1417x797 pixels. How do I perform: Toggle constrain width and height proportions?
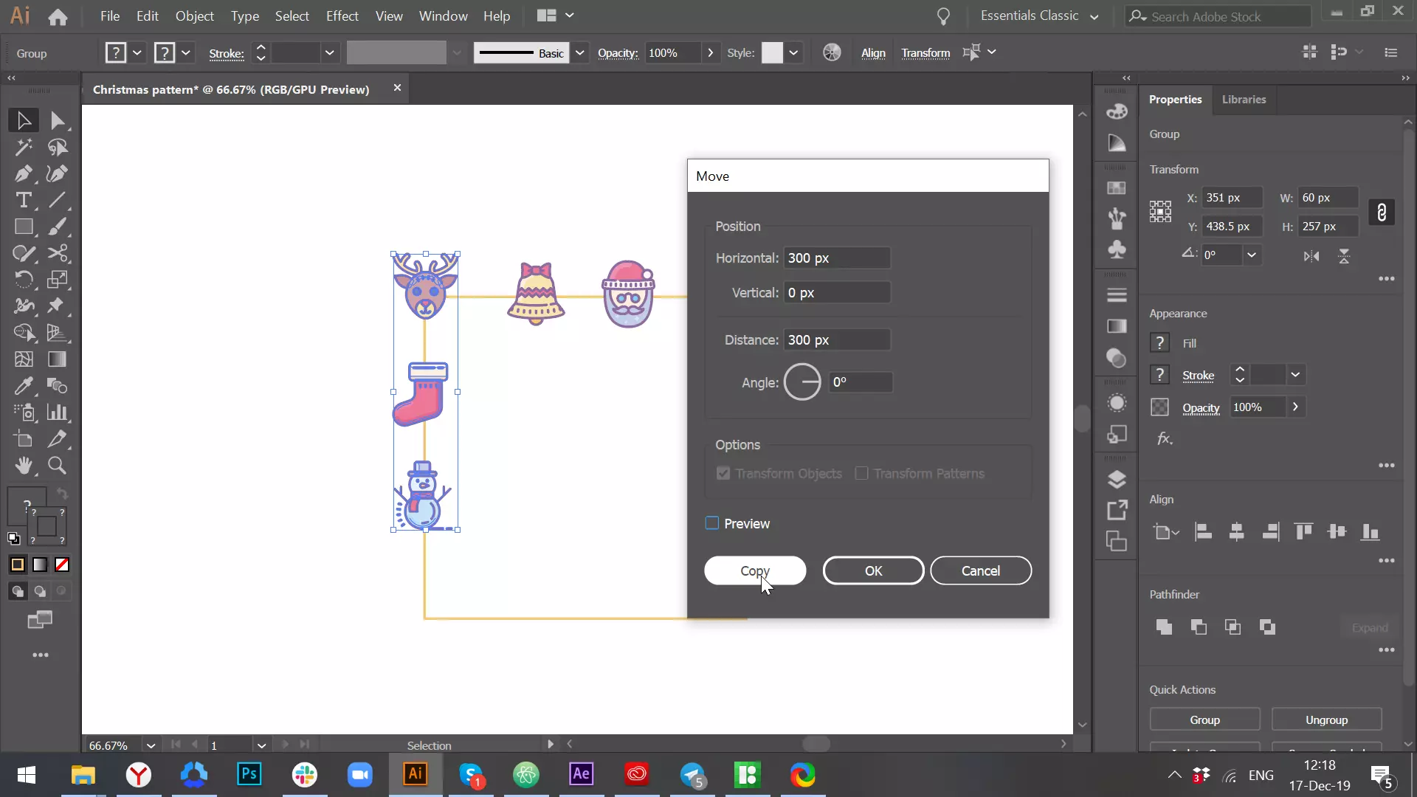point(1382,213)
